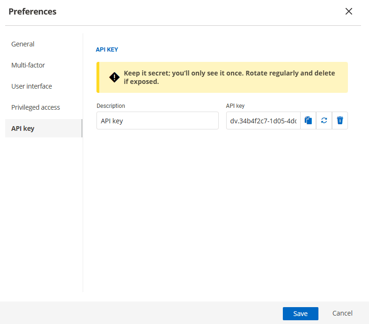Focus the Description text field
Viewport: 369px width, 324px height.
[157, 121]
